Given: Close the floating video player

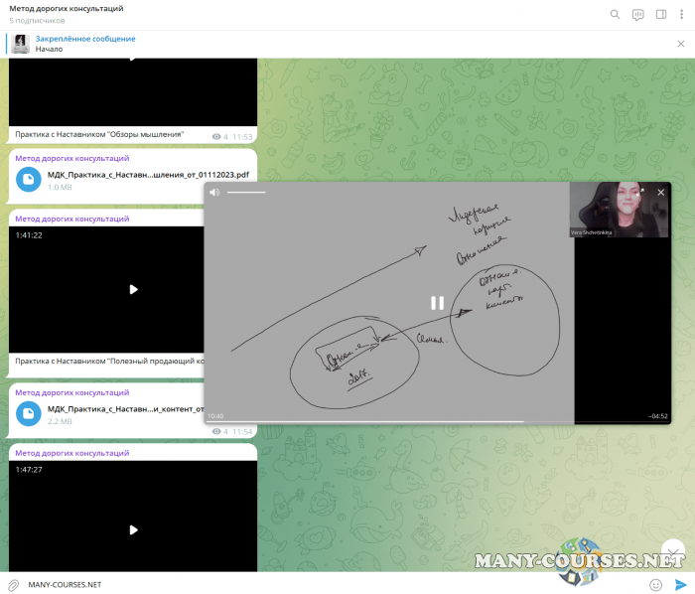Looking at the screenshot, I should 661,192.
